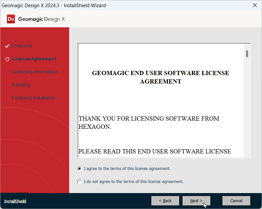262x209 pixels.
Task: Click the Welcome step checkmark icon
Action: [x=7, y=46]
